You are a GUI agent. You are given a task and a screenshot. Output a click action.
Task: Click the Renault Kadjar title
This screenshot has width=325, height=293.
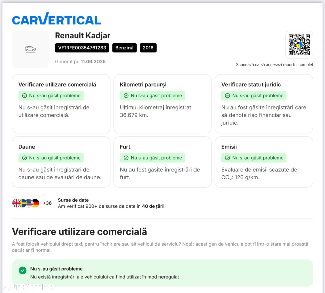(83, 36)
